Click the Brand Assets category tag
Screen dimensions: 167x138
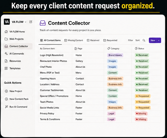click(x=115, y=55)
